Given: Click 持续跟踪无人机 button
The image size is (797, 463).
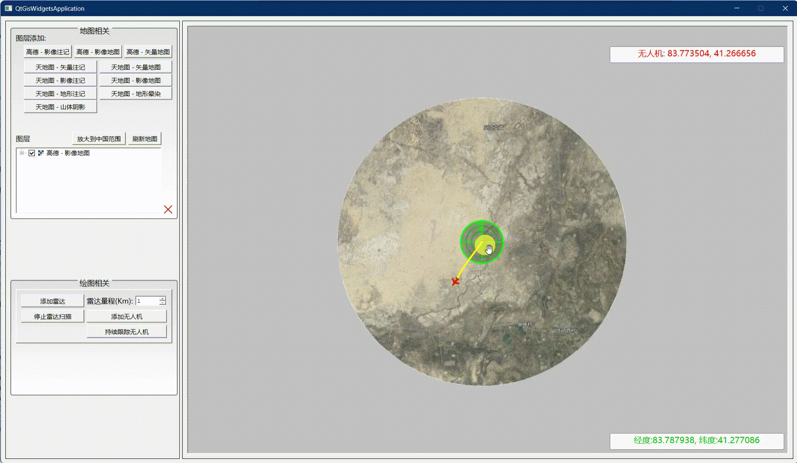Looking at the screenshot, I should point(127,332).
